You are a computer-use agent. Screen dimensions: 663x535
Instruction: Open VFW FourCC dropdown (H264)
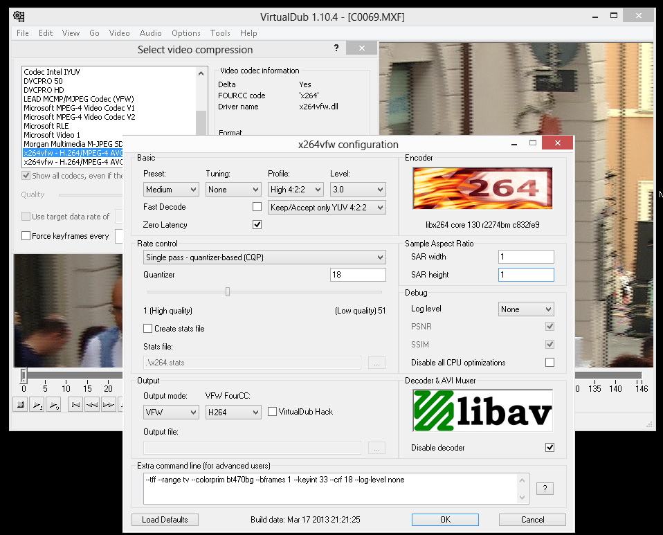click(233, 412)
